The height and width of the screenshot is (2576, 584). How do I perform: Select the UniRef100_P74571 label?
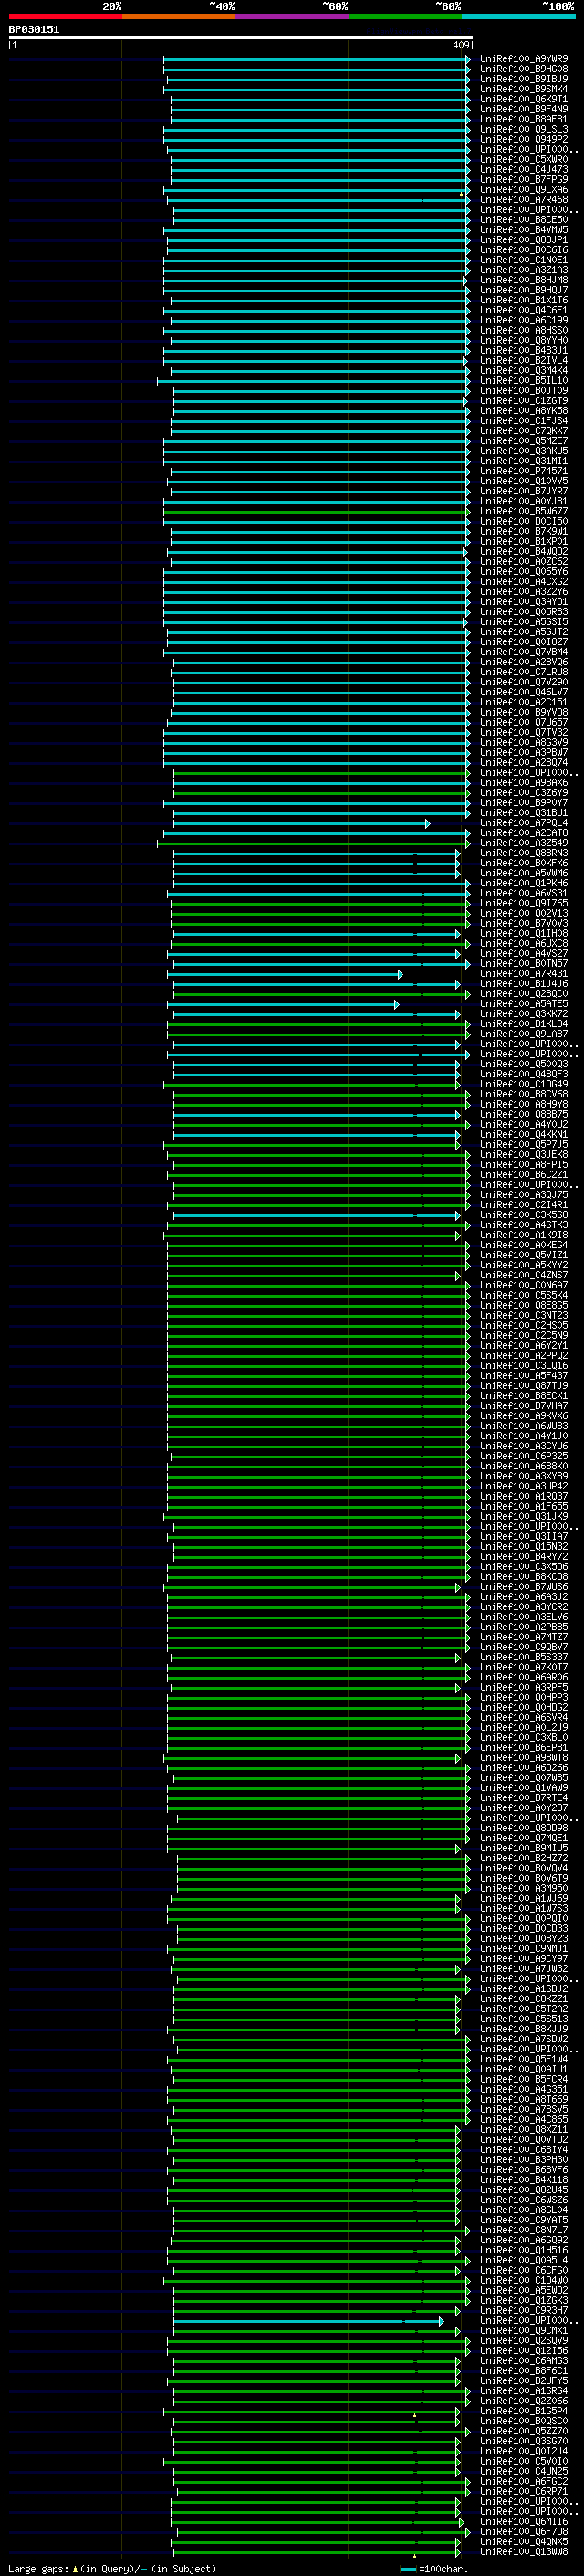523,471
